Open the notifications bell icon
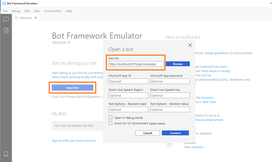The height and width of the screenshot is (162, 272). click(x=6, y=154)
